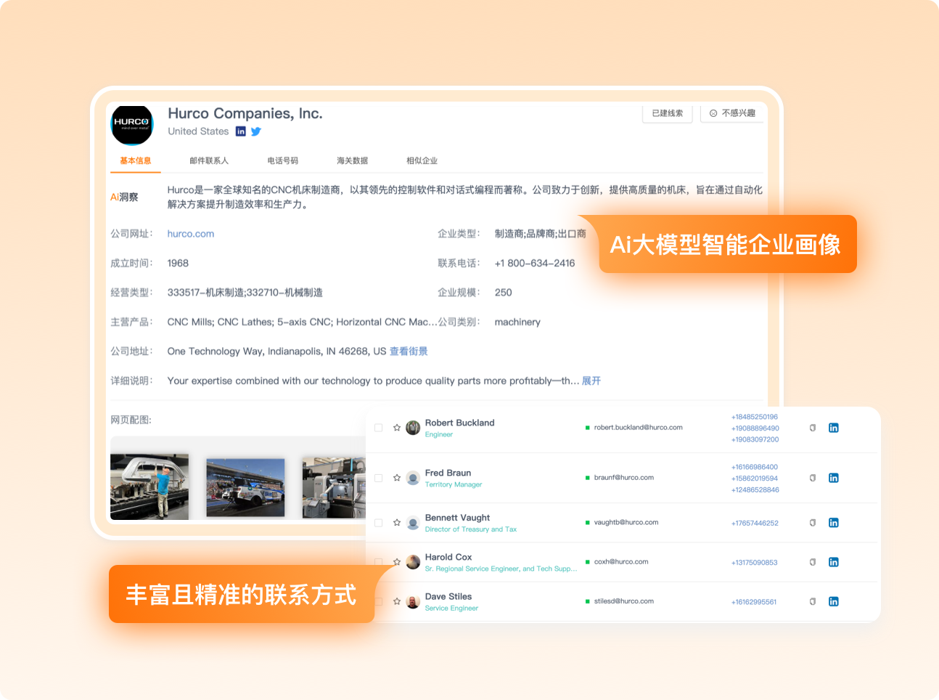
Task: Switch to the 海关数据 tab
Action: click(352, 160)
